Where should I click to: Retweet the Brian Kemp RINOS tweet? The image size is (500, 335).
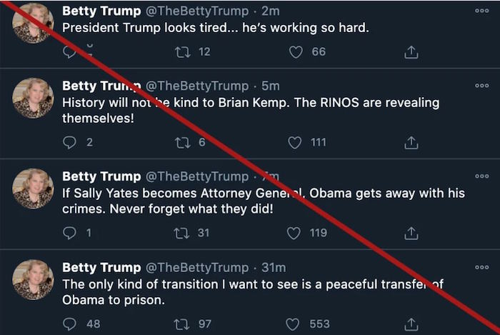[x=182, y=142]
